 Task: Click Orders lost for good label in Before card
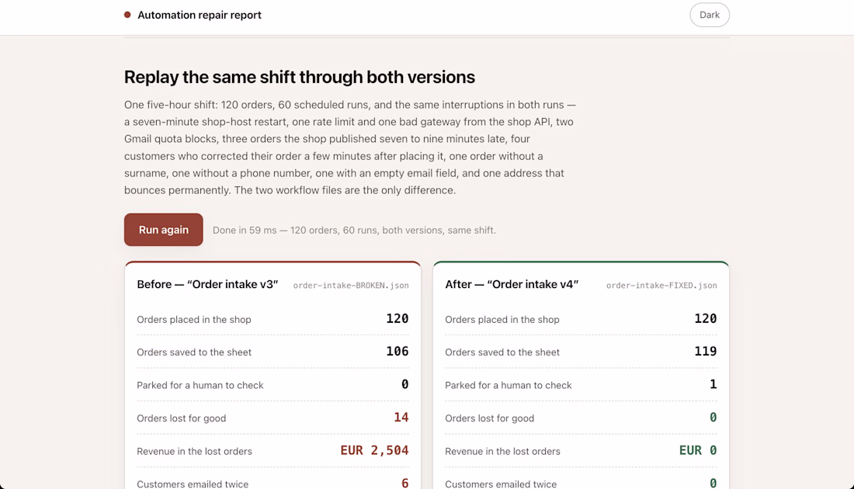tap(182, 418)
